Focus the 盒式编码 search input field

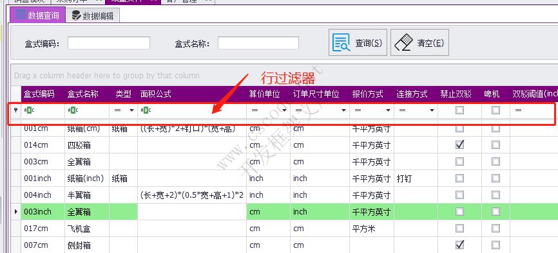pos(108,43)
